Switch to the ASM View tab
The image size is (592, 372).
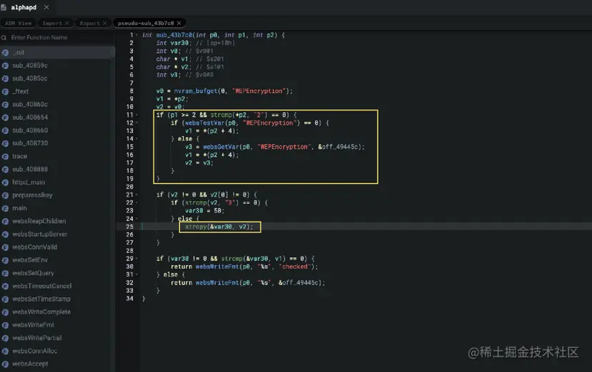[18, 24]
